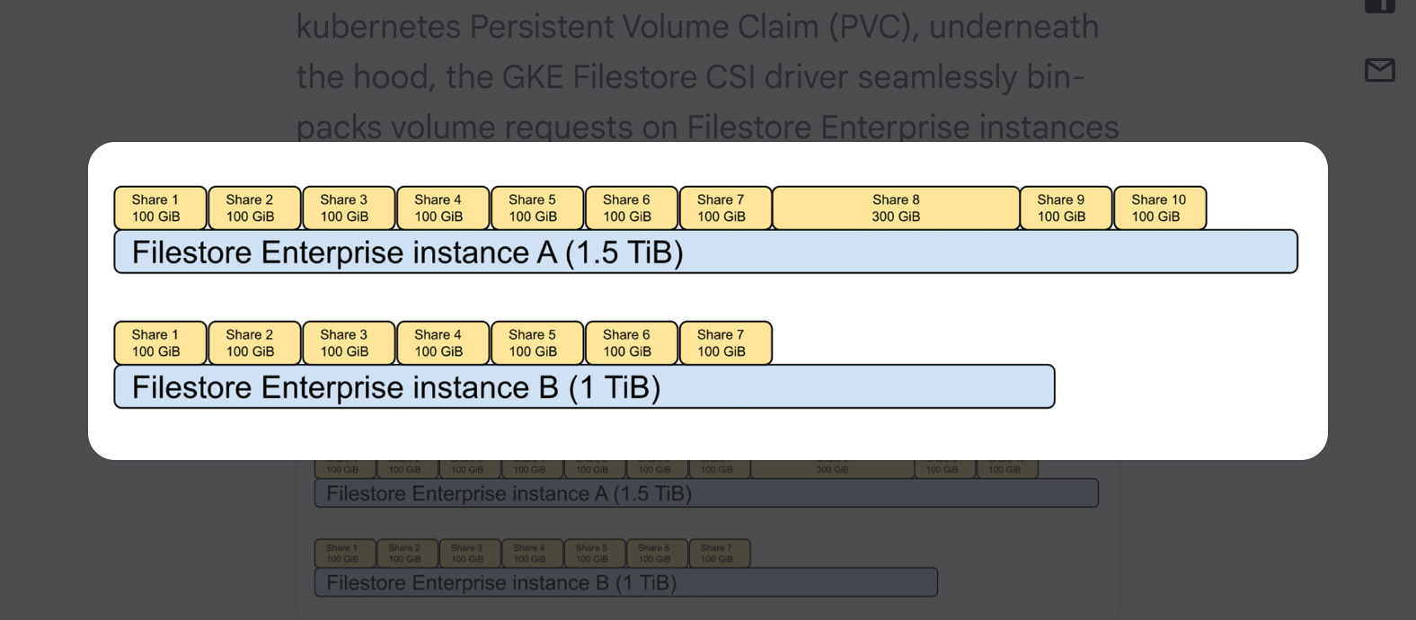Click the Share 9 100 GiB block
The image size is (1416, 620).
pos(1066,208)
